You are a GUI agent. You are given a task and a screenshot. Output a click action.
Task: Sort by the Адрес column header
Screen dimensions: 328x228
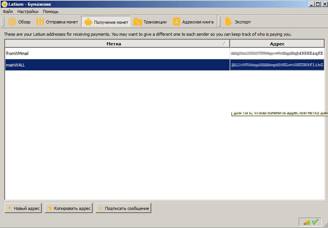pyautogui.click(x=277, y=44)
